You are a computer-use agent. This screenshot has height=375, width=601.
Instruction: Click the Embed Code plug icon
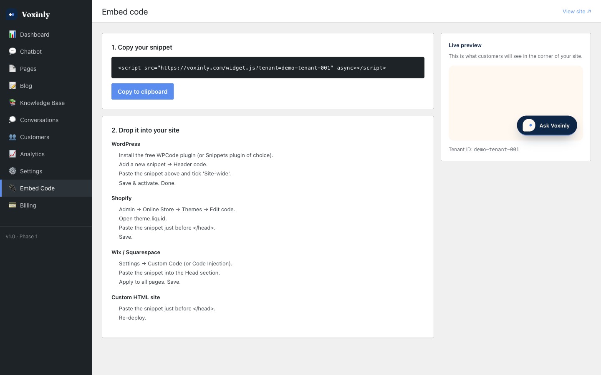pyautogui.click(x=13, y=188)
